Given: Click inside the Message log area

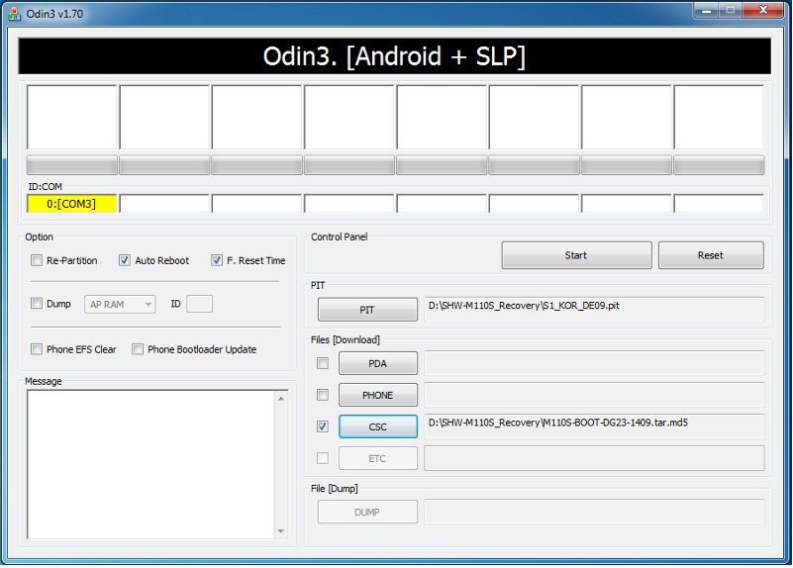Looking at the screenshot, I should click(150, 464).
